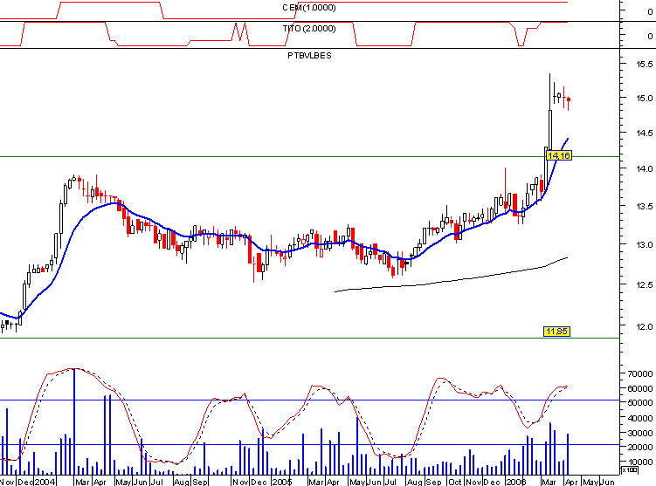656x486 pixels.
Task: Select the 15.0 price axis value
Action: [x=645, y=98]
